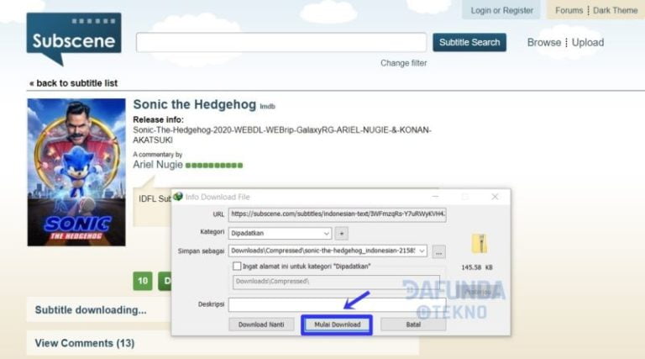This screenshot has height=359, width=645.
Task: Open the Forums link
Action: 569,10
